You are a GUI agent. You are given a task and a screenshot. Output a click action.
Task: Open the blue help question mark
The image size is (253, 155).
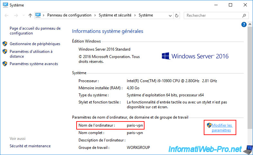(x=244, y=24)
